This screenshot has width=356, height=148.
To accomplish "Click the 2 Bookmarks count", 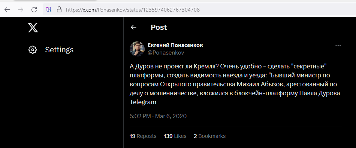I will (x=209, y=136).
